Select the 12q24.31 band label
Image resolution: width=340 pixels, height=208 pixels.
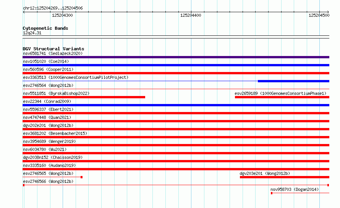[x=32, y=33]
